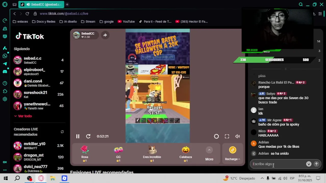326x183 pixels.
Task: Open TikTok panel in Opera sidebar
Action: click(x=5, y=48)
